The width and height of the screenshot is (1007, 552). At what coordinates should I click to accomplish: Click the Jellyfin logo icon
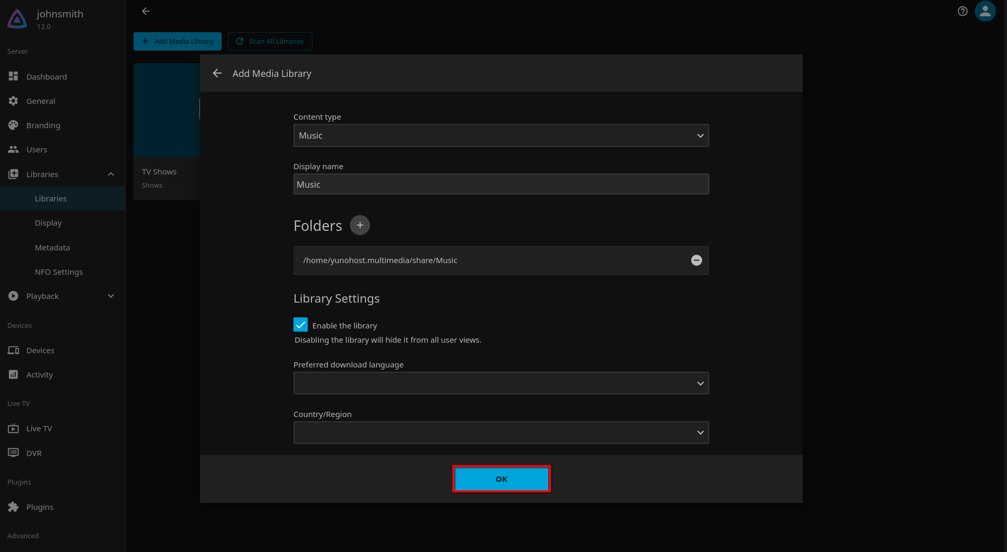pyautogui.click(x=17, y=19)
